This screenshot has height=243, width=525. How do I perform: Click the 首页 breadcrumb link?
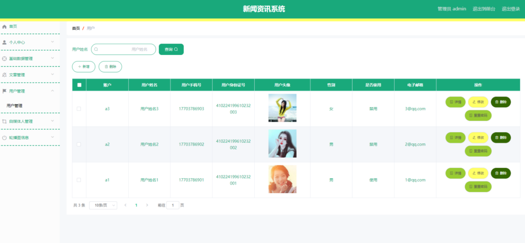point(76,28)
